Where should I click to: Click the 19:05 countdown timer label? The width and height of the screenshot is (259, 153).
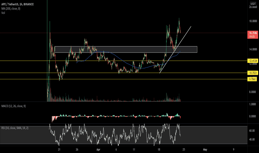coord(252,37)
